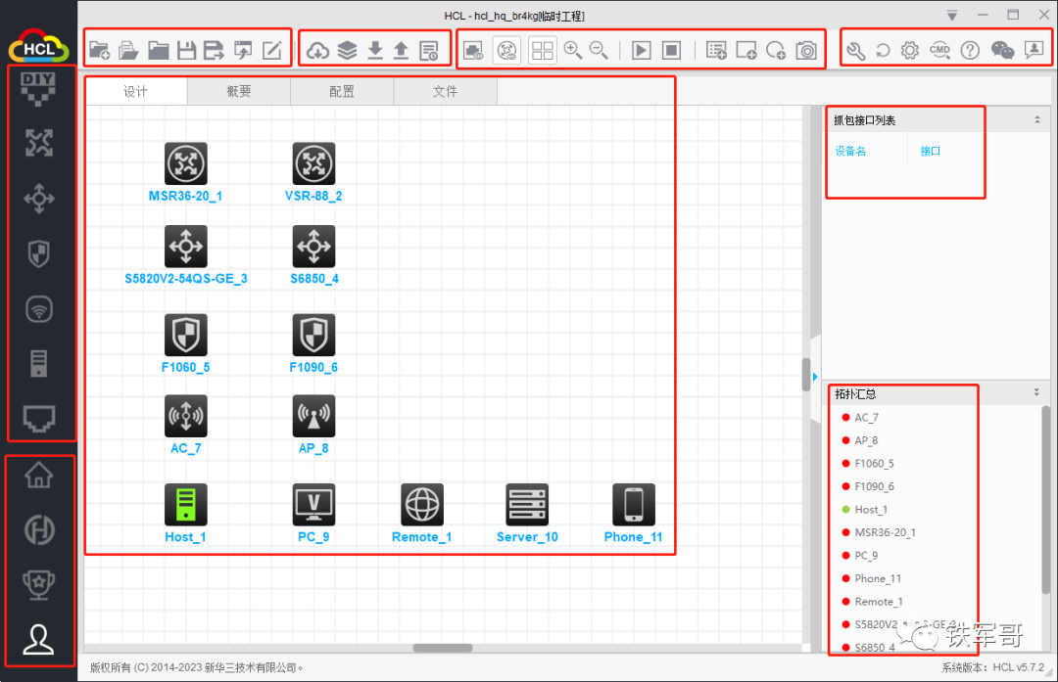Click the stop all devices button

pyautogui.click(x=671, y=51)
